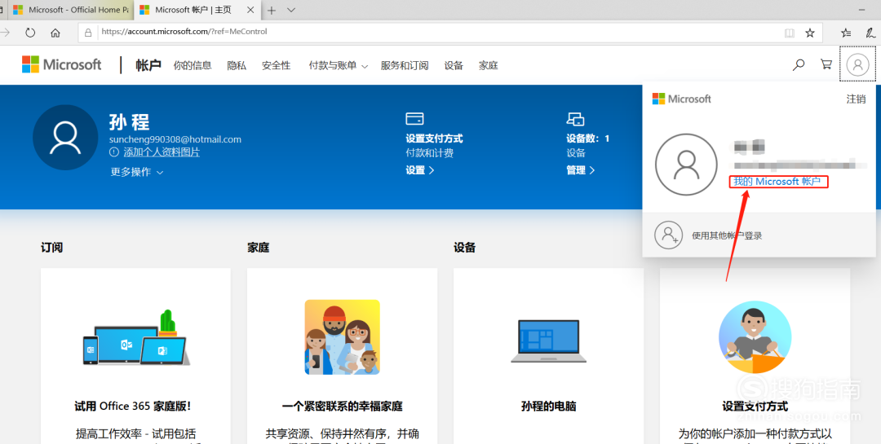Click account avatar icon in header
This screenshot has height=444, width=881.
point(857,64)
